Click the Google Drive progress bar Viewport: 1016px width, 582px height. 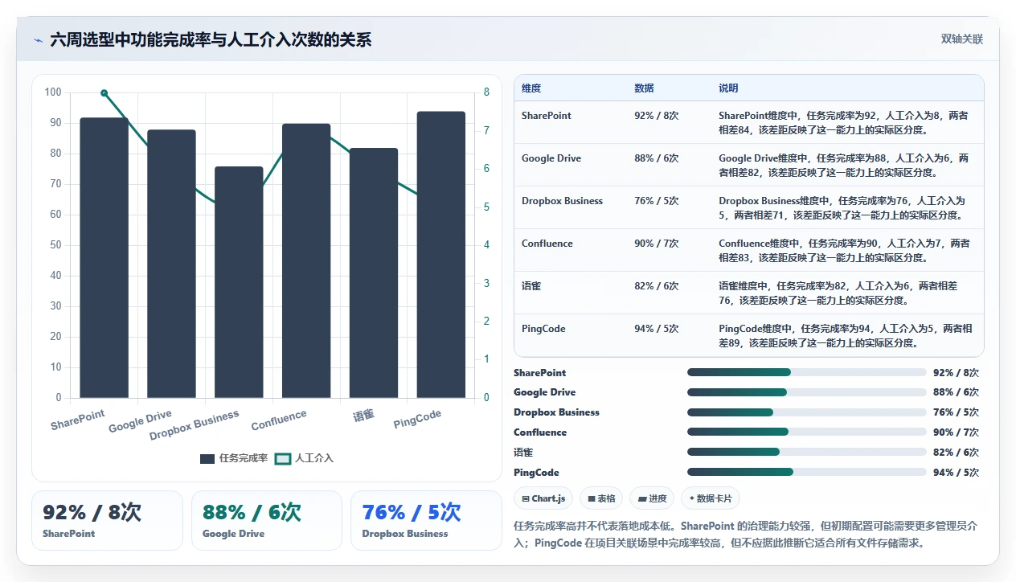[x=807, y=392]
